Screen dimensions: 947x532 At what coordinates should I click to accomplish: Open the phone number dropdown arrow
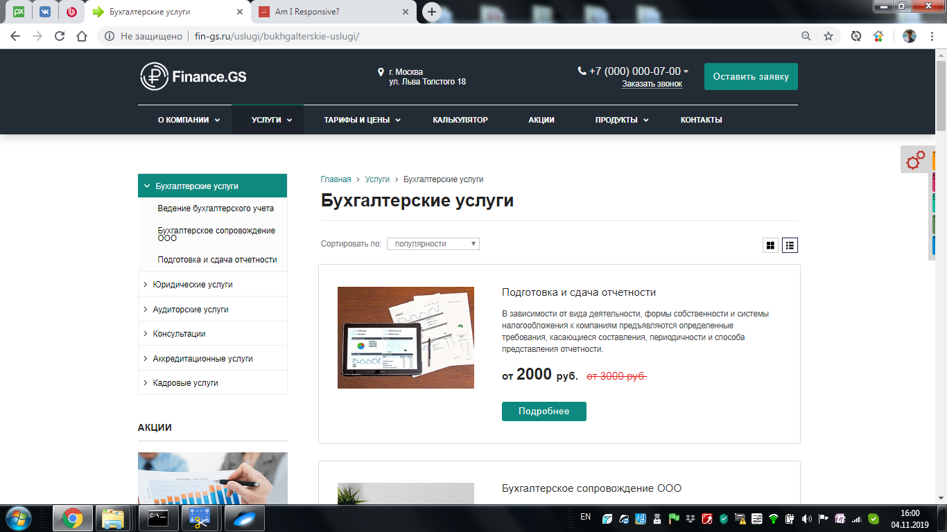pos(686,71)
